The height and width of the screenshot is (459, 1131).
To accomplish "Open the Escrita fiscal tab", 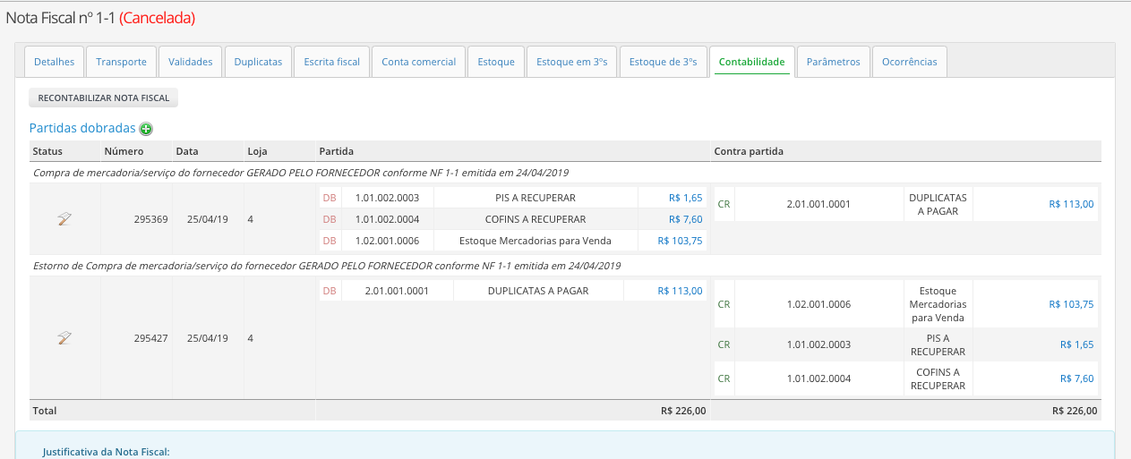I will click(332, 62).
